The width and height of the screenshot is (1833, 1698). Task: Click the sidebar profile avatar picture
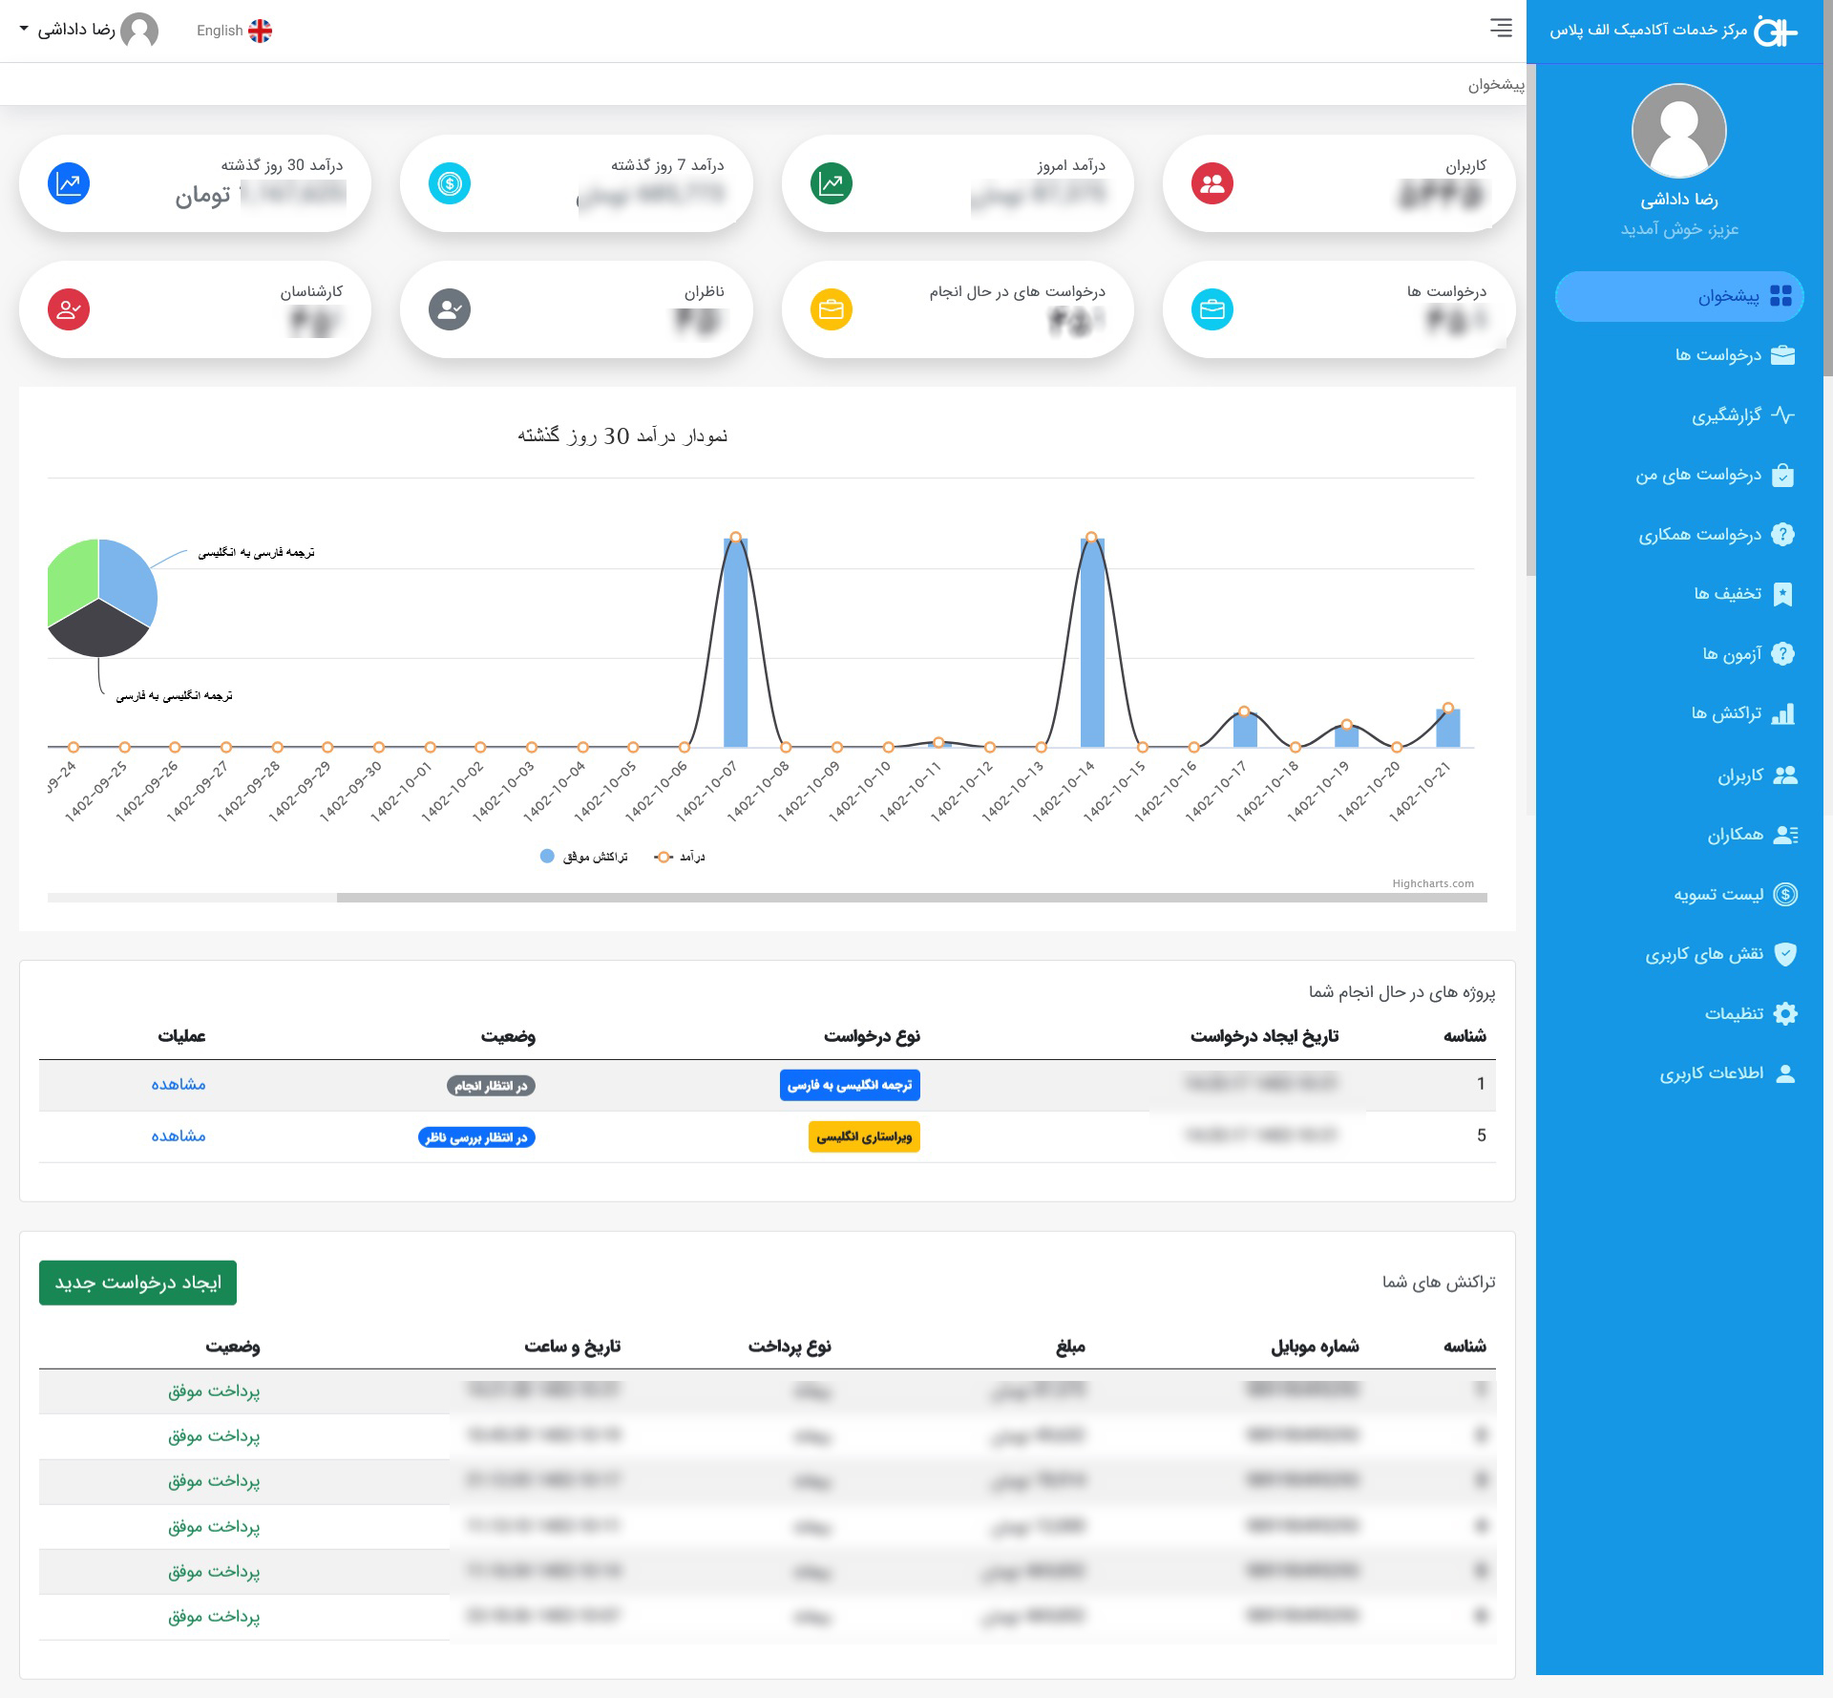coord(1679,131)
